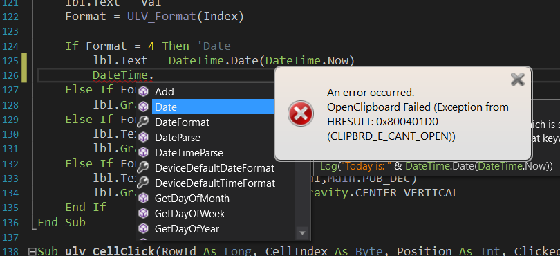Click the DateTimeParse cube icon
The height and width of the screenshot is (256, 560).
tap(143, 153)
